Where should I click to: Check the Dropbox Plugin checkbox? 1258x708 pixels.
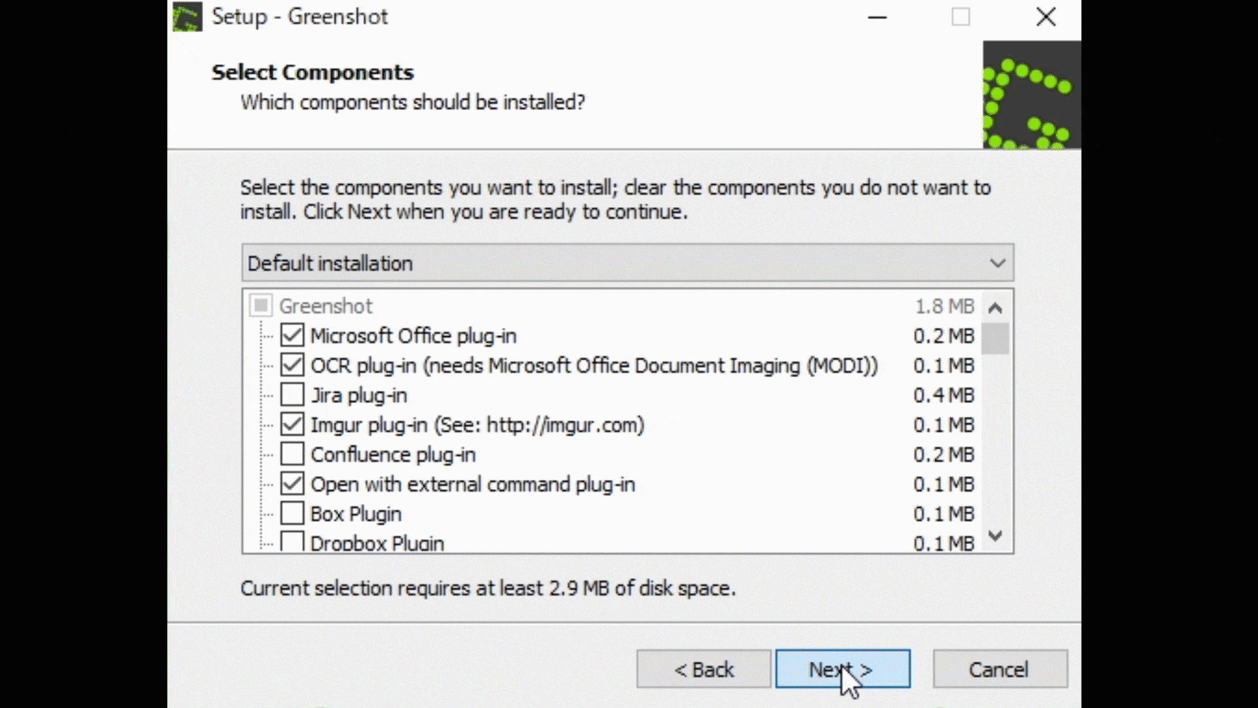tap(292, 542)
